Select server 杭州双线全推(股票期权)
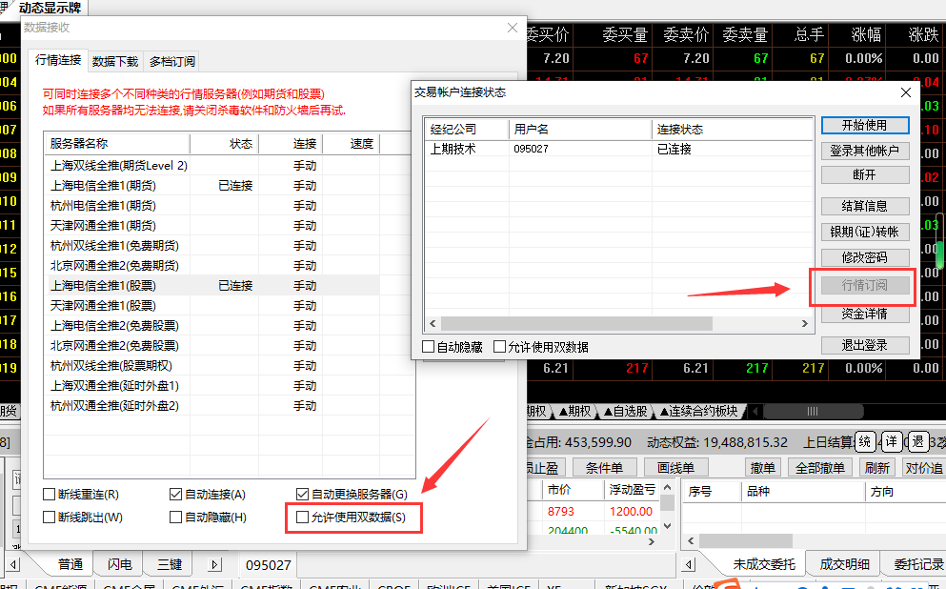The image size is (946, 589). point(212,366)
